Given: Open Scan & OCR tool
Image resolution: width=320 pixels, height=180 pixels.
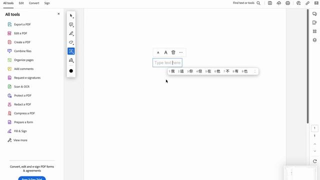Looking at the screenshot, I should click(18, 86).
